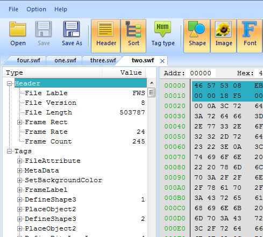Close the two.swf tab
The height and width of the screenshot is (237, 263).
point(162,61)
